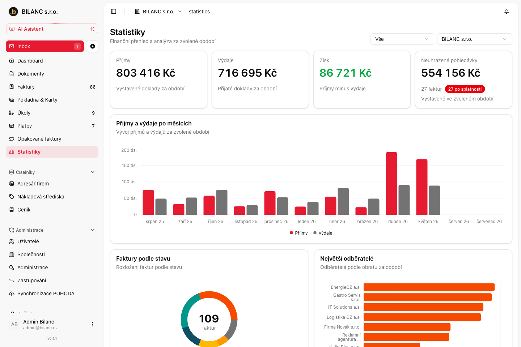Click the Inbox envelope icon
Viewport: 521px width, 347px height.
tap(12, 46)
